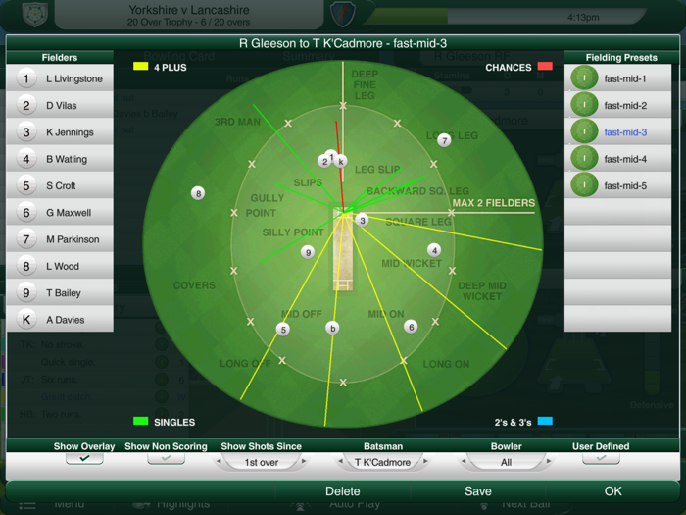Click the red CHANCES legend swatch

[545, 66]
